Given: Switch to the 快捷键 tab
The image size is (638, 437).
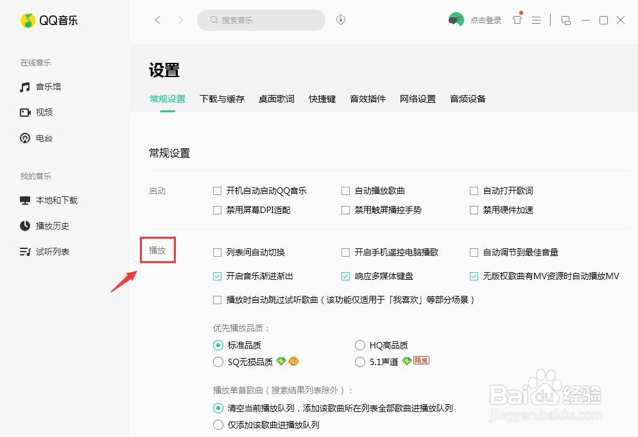Looking at the screenshot, I should [x=322, y=99].
